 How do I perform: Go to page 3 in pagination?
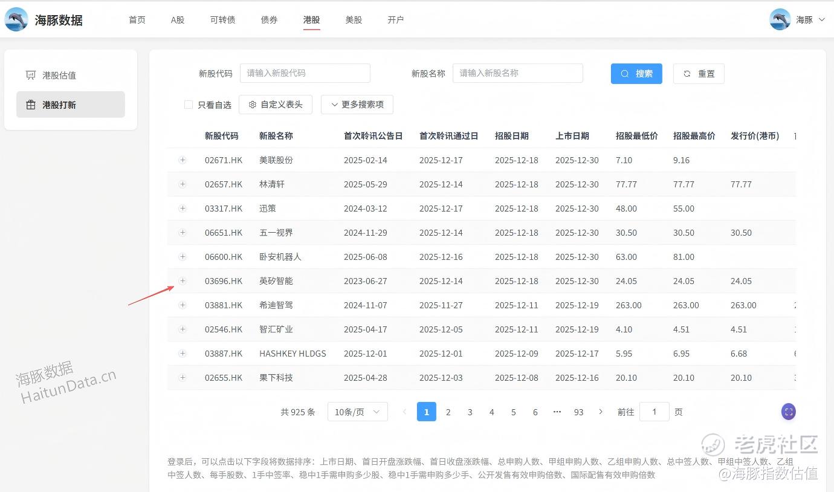click(470, 412)
